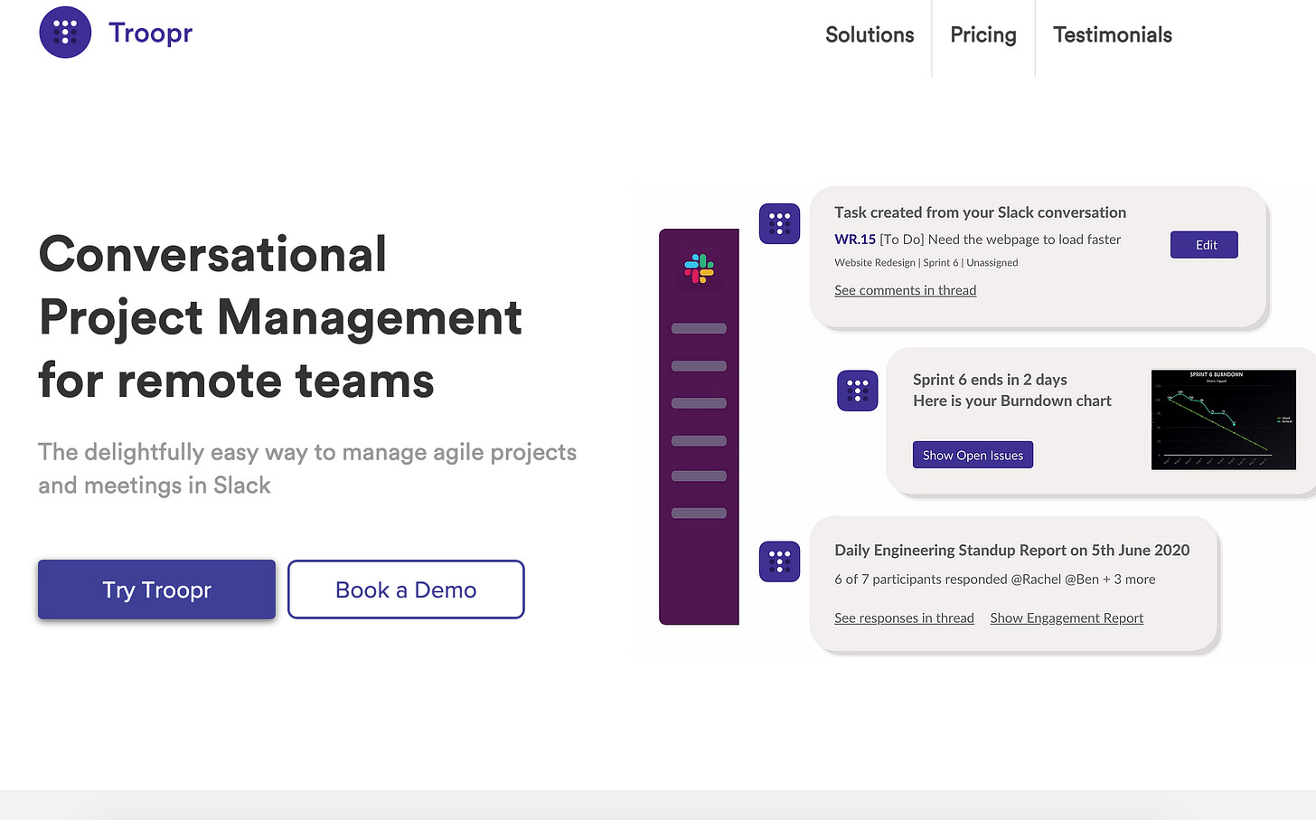Viewport: 1316px width, 820px height.
Task: Click 'Task created from your Slack conversation' text
Action: tap(980, 212)
